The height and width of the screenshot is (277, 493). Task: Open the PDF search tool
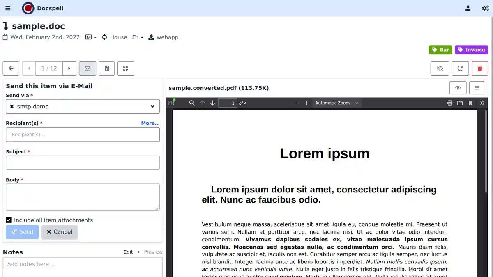(192, 103)
